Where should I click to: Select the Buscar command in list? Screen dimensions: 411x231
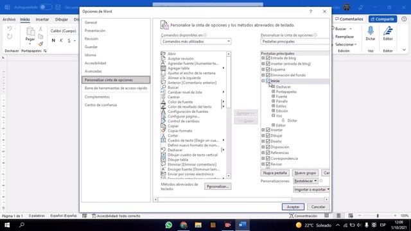click(x=193, y=87)
